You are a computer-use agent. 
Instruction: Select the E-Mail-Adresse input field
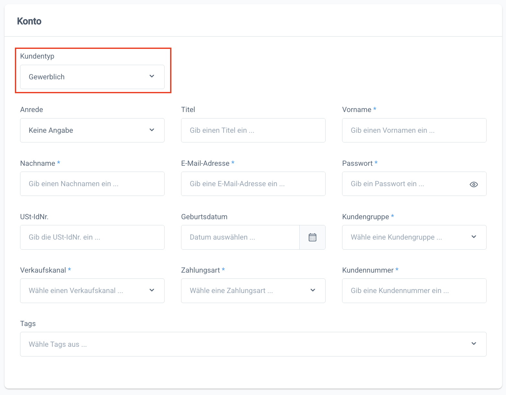253,184
